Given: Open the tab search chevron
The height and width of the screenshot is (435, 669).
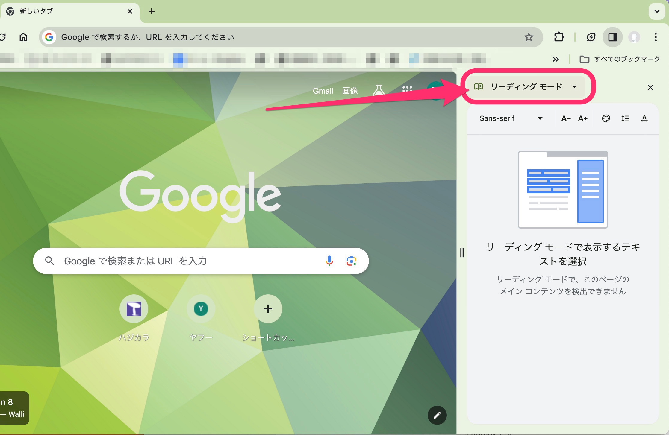Looking at the screenshot, I should click(657, 11).
